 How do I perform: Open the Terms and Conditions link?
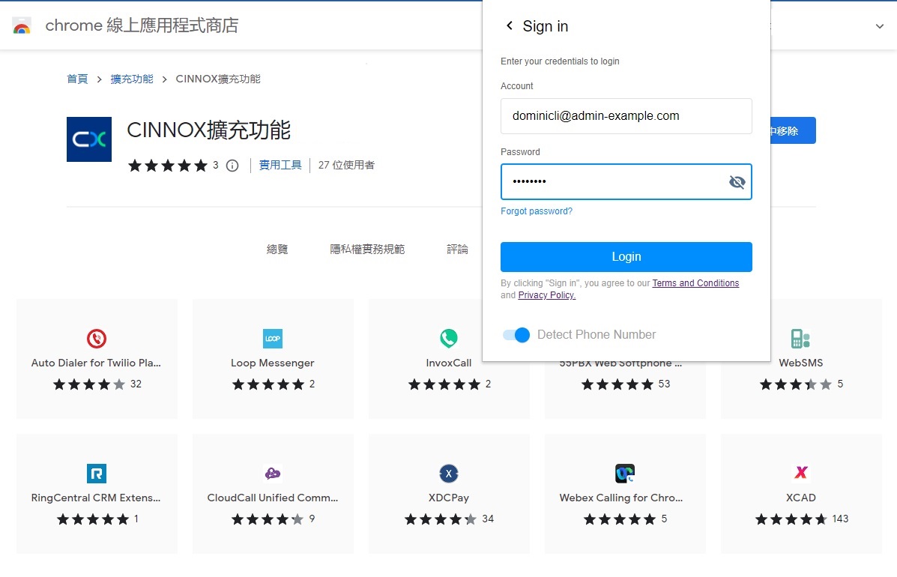pos(695,283)
